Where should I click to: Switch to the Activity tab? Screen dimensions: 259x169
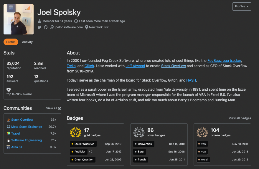pos(27,42)
